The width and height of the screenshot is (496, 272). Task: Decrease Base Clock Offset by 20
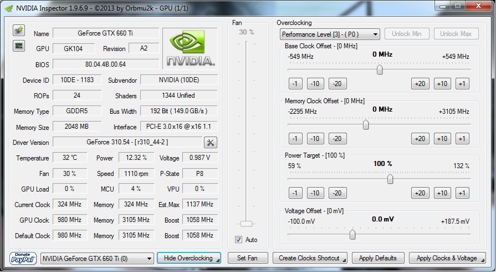pos(338,84)
